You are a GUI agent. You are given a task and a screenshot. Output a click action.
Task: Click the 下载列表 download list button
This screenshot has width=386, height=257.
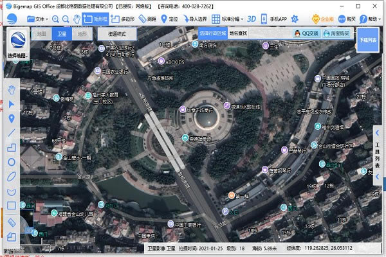[x=369, y=40]
